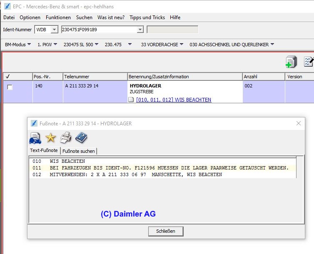This screenshot has width=314, height=254.
Task: Click the Anzahl column header
Action: click(264, 77)
